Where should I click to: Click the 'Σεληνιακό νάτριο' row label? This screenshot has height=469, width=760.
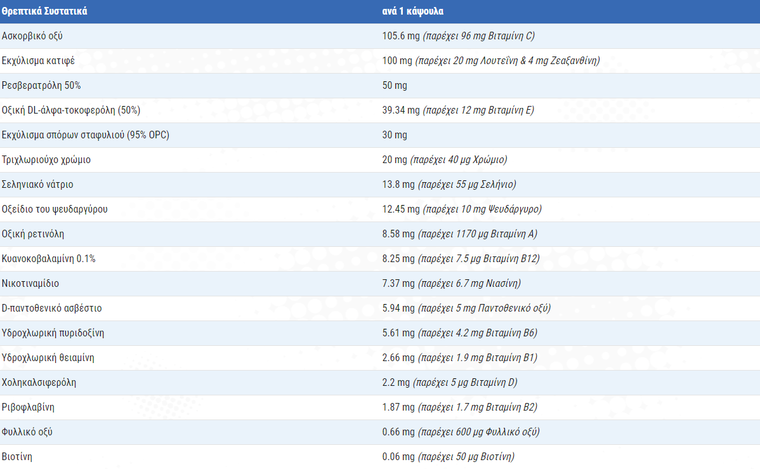point(37,184)
